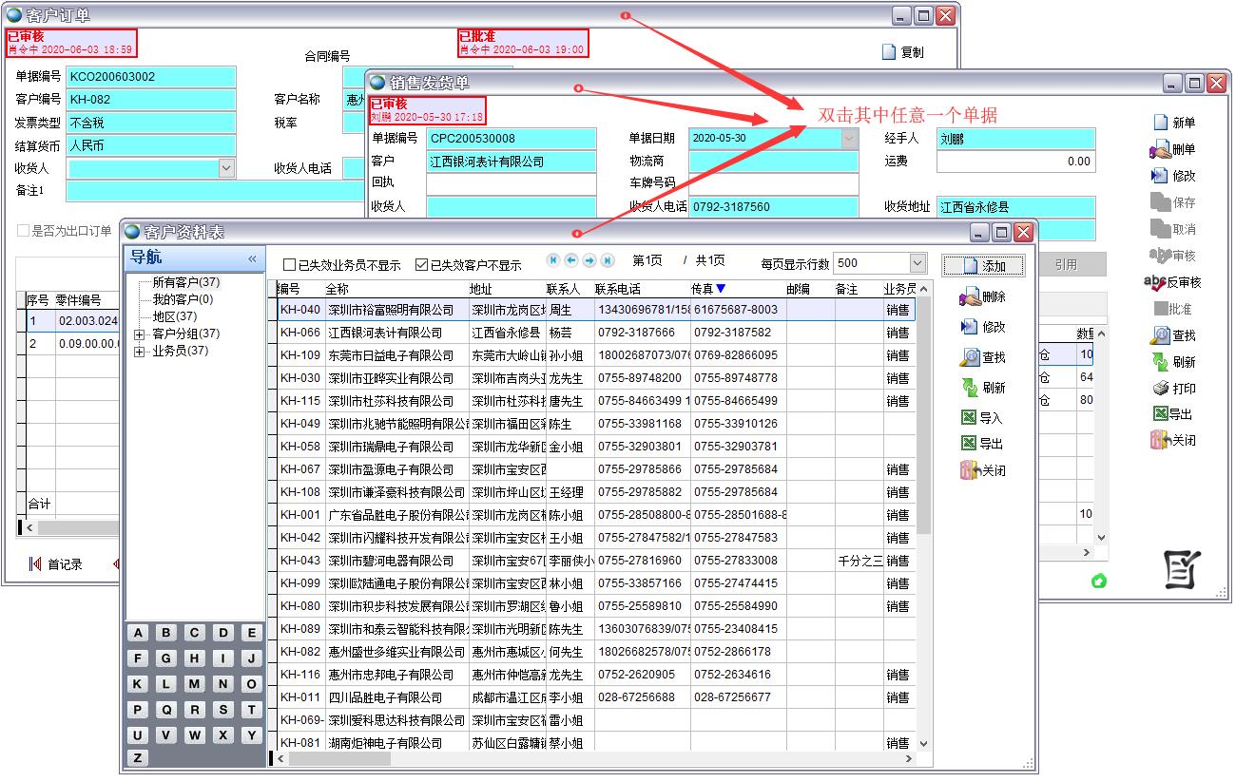
Task: Click the 导入 (Import) Excel icon
Action: point(969,418)
